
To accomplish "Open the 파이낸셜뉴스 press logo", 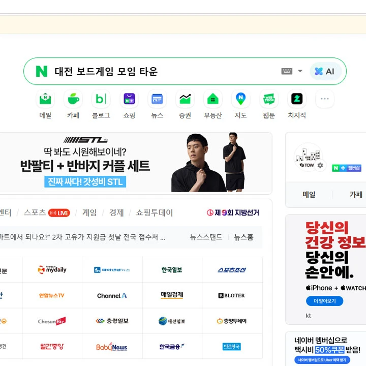I will tap(112, 269).
